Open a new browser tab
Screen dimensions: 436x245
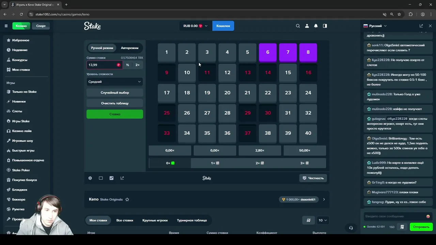click(66, 5)
